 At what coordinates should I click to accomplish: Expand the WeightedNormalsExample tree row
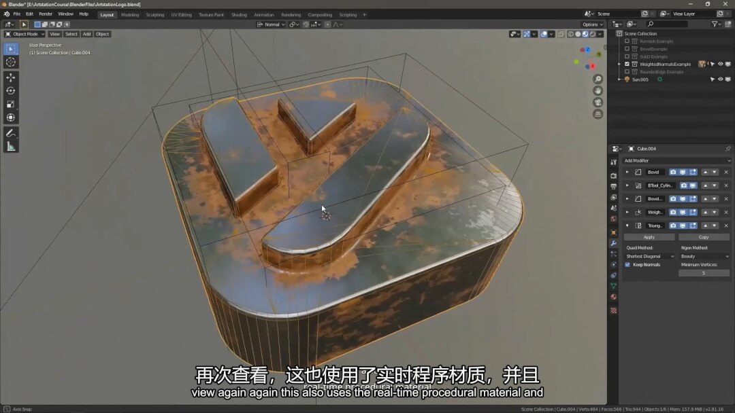pyautogui.click(x=620, y=64)
